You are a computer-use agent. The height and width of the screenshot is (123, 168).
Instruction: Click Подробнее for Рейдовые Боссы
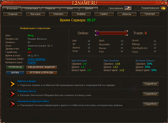click(x=150, y=94)
